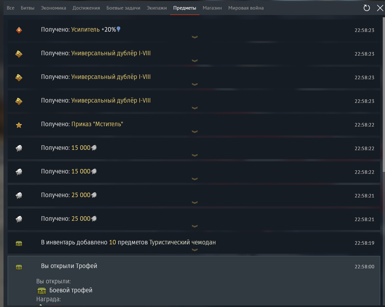Screen dimensions: 385x307
Task: Open the Экономика tab
Action: tap(53, 8)
